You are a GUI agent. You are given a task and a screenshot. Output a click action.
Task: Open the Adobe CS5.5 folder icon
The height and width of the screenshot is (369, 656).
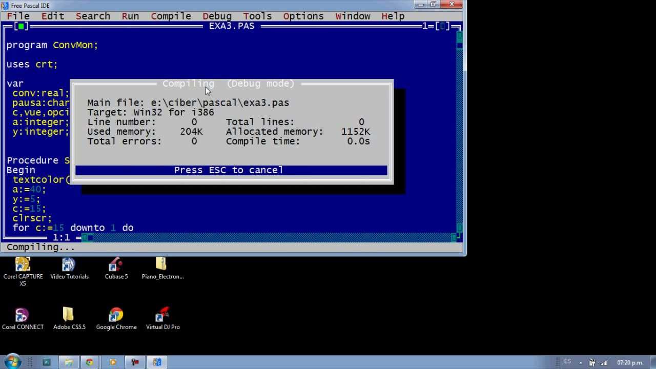[x=69, y=314]
